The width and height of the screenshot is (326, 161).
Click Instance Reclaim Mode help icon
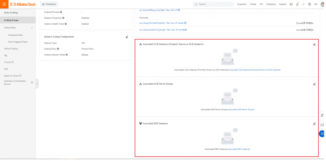(67, 55)
